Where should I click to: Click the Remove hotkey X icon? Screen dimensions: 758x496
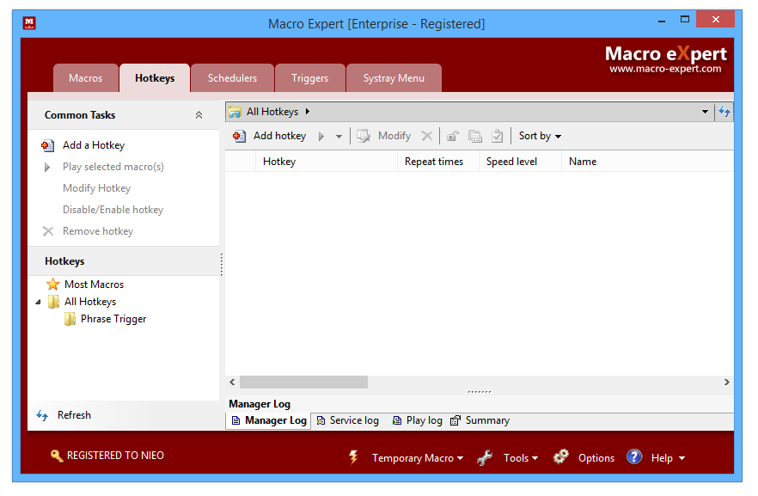click(x=48, y=231)
